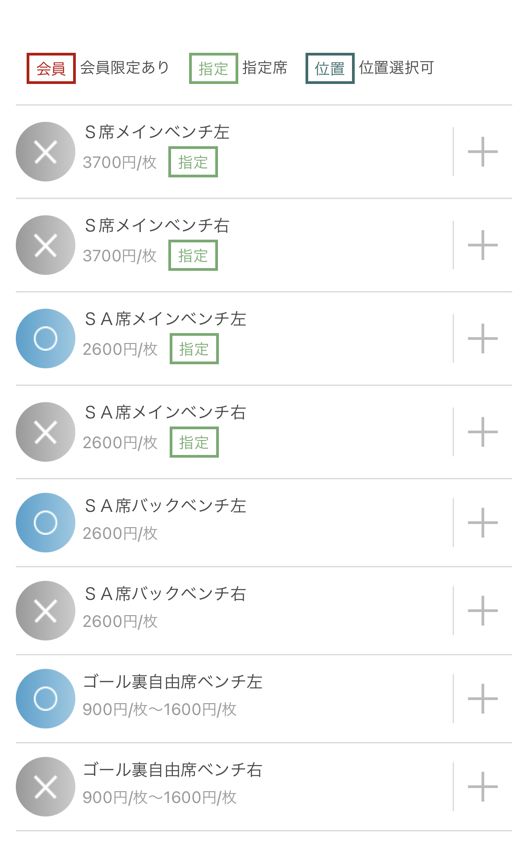Select the ＳＡ席バックベンチ右 seat title
This screenshot has width=528, height=858.
166,594
